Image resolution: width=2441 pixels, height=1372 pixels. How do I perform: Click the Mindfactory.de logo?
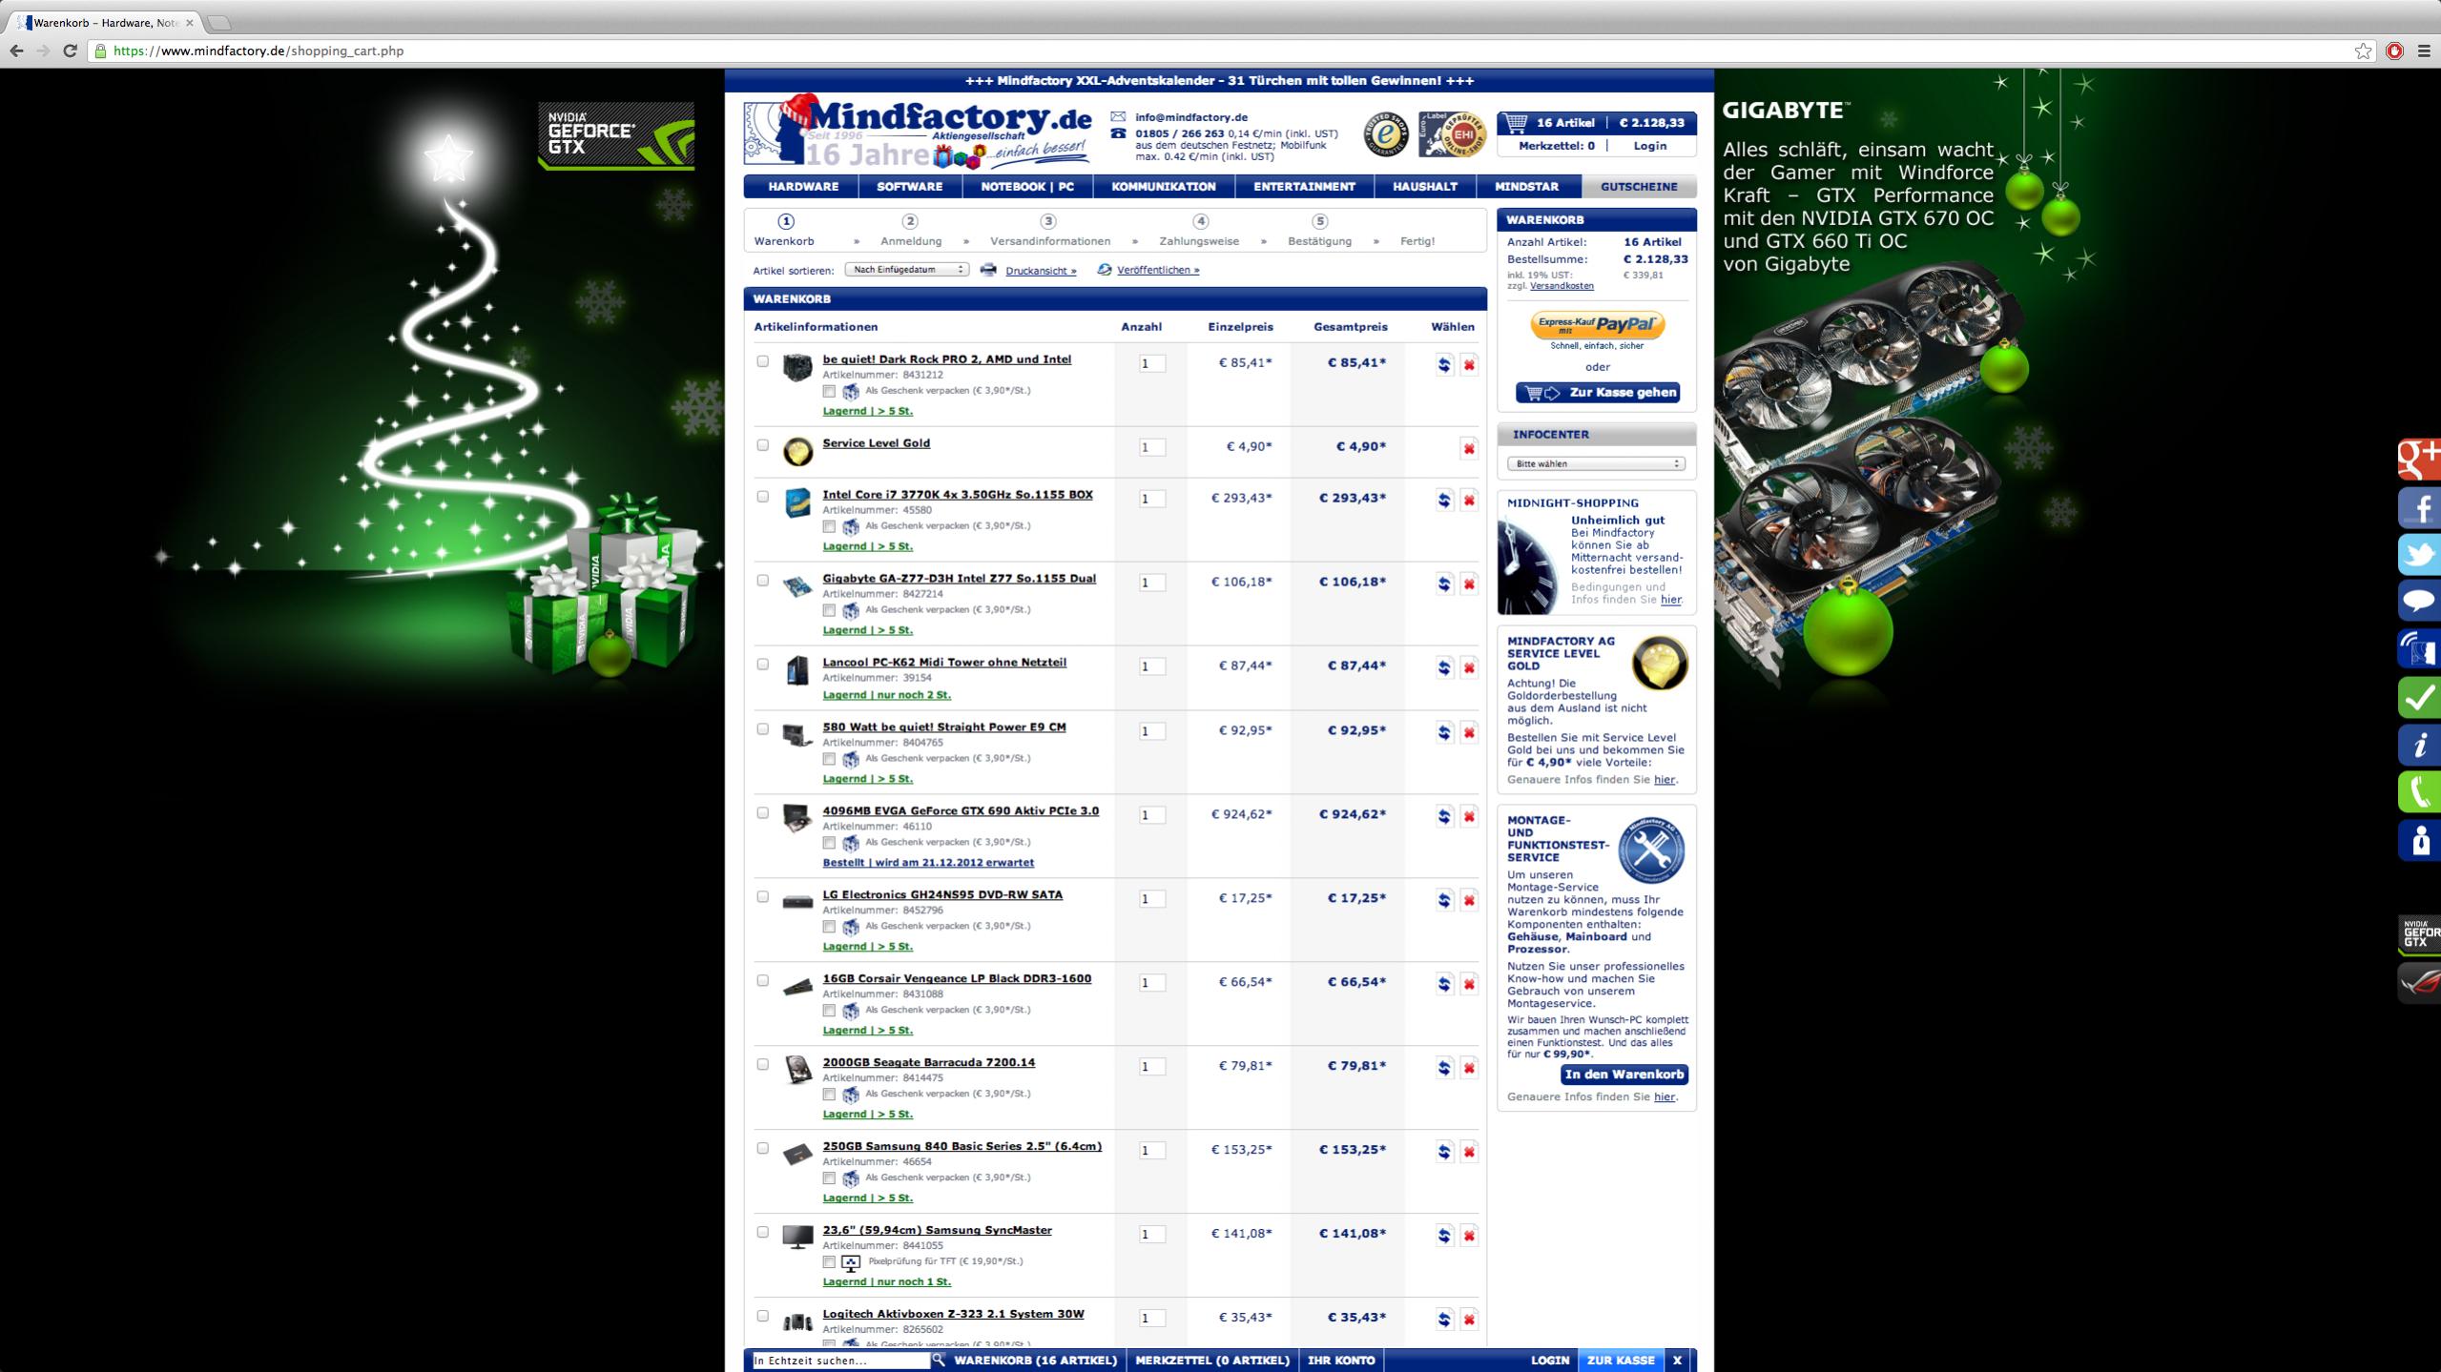point(918,133)
